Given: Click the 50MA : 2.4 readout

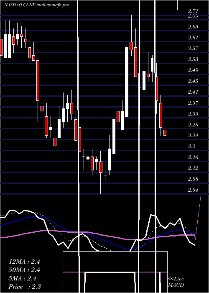Looking at the screenshot, I should point(24,270).
